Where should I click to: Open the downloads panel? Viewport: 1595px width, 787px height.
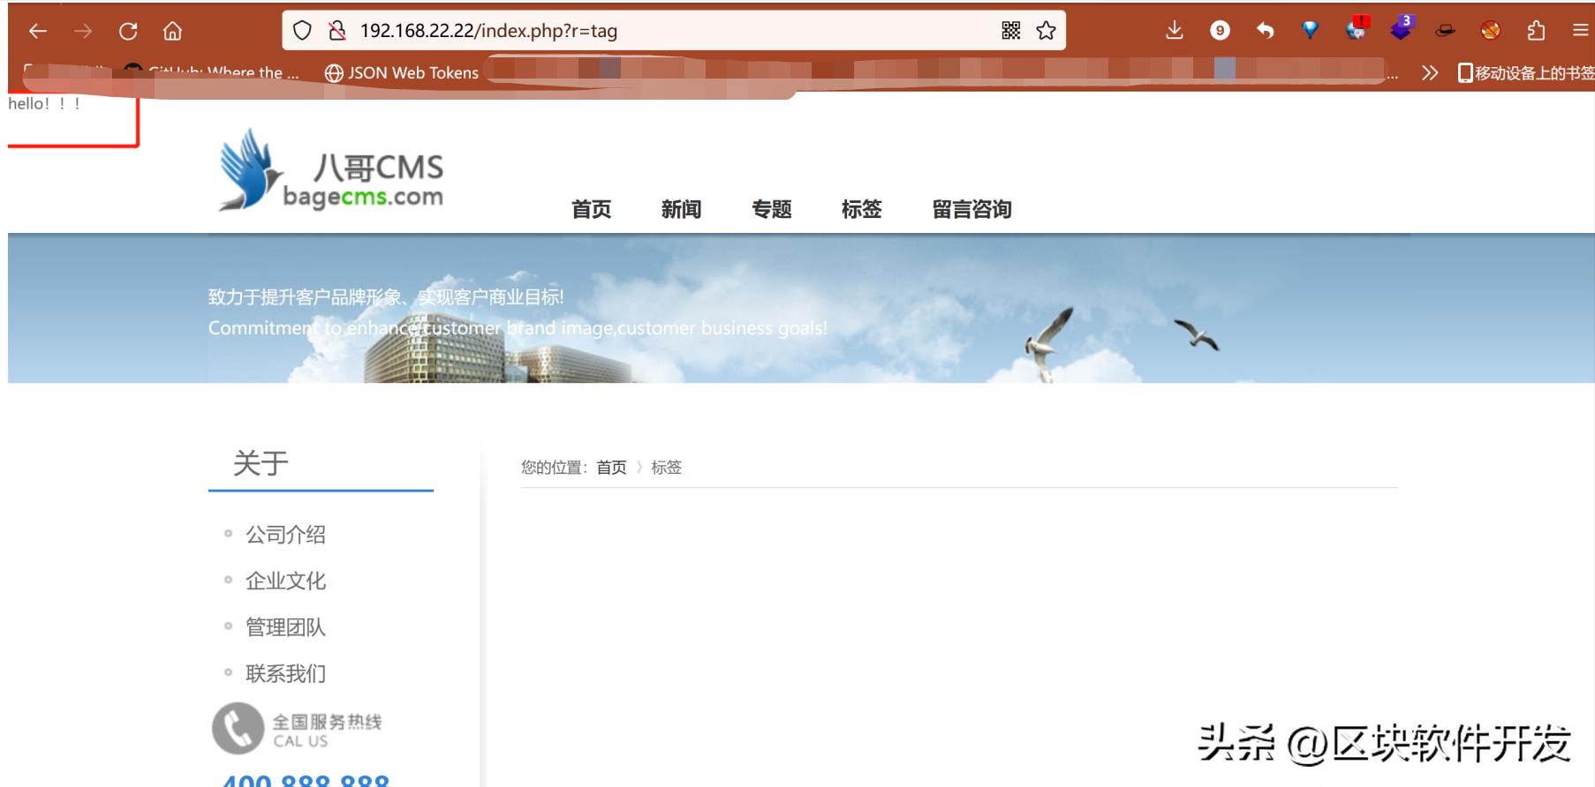(1174, 31)
